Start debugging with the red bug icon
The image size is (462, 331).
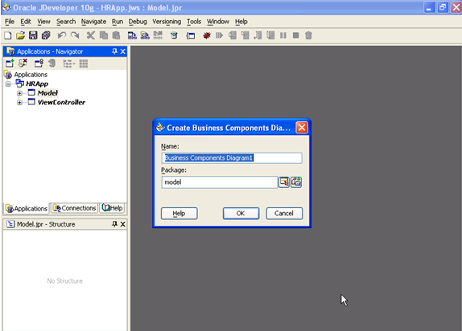pyautogui.click(x=207, y=35)
